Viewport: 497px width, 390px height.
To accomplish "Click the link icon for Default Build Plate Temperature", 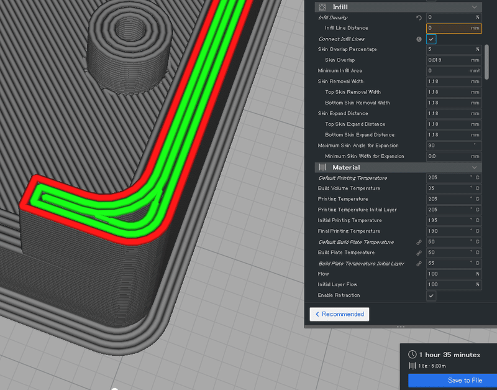I will pyautogui.click(x=419, y=242).
